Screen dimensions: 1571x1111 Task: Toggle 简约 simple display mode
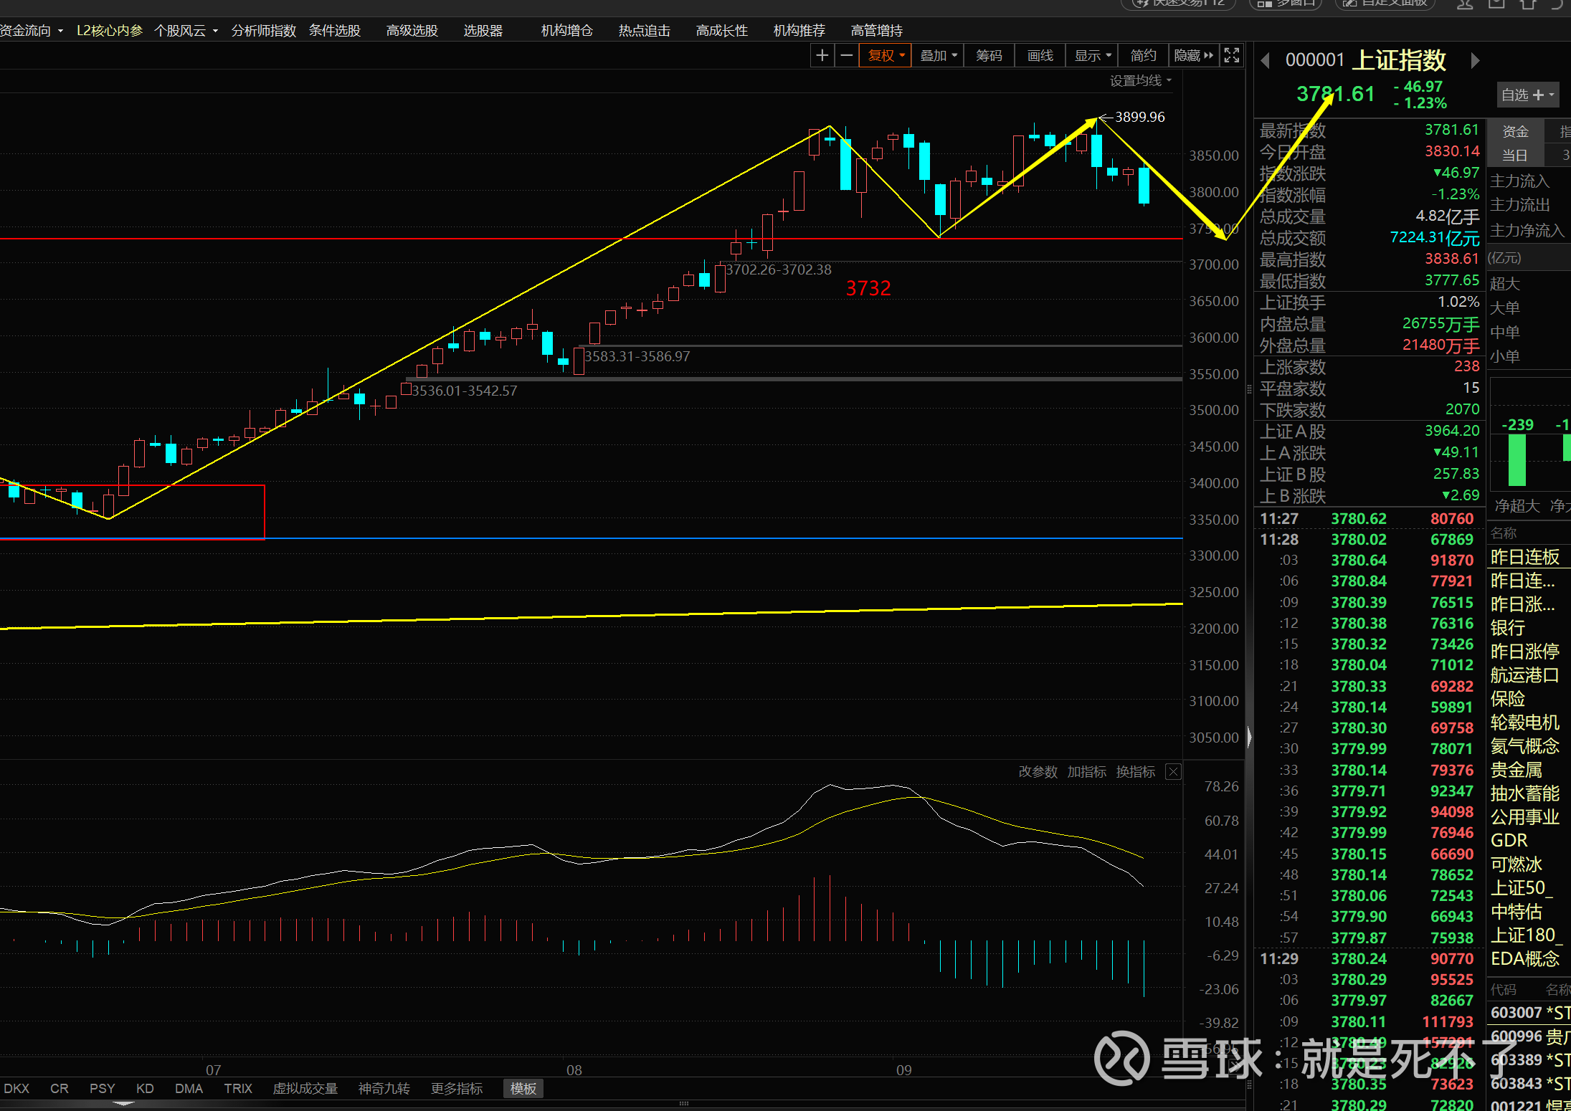coord(1143,55)
